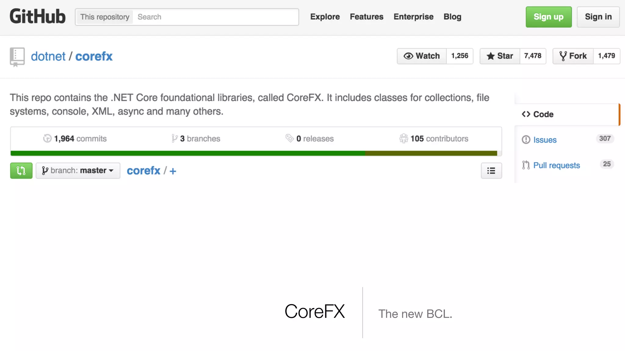Click the repository description text
The width and height of the screenshot is (625, 351).
coord(249,105)
